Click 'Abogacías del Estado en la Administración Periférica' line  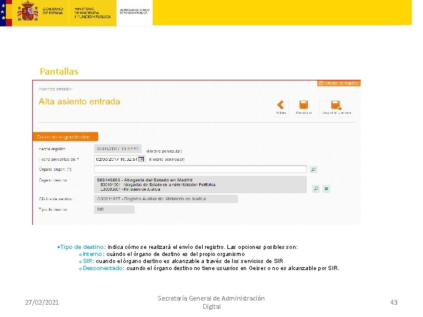point(169,185)
